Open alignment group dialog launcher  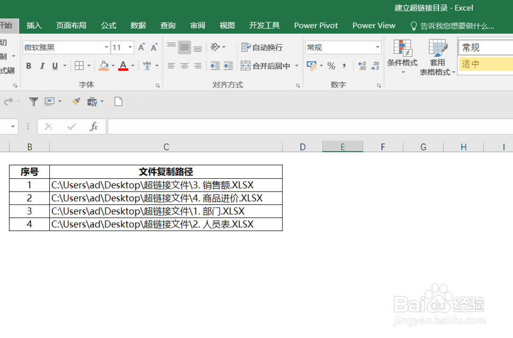click(x=298, y=86)
